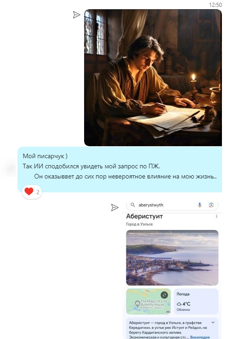This screenshot has width=227, height=339.
Task: Open the three-dot menu next to Абериcтуит
Action: (x=216, y=216)
